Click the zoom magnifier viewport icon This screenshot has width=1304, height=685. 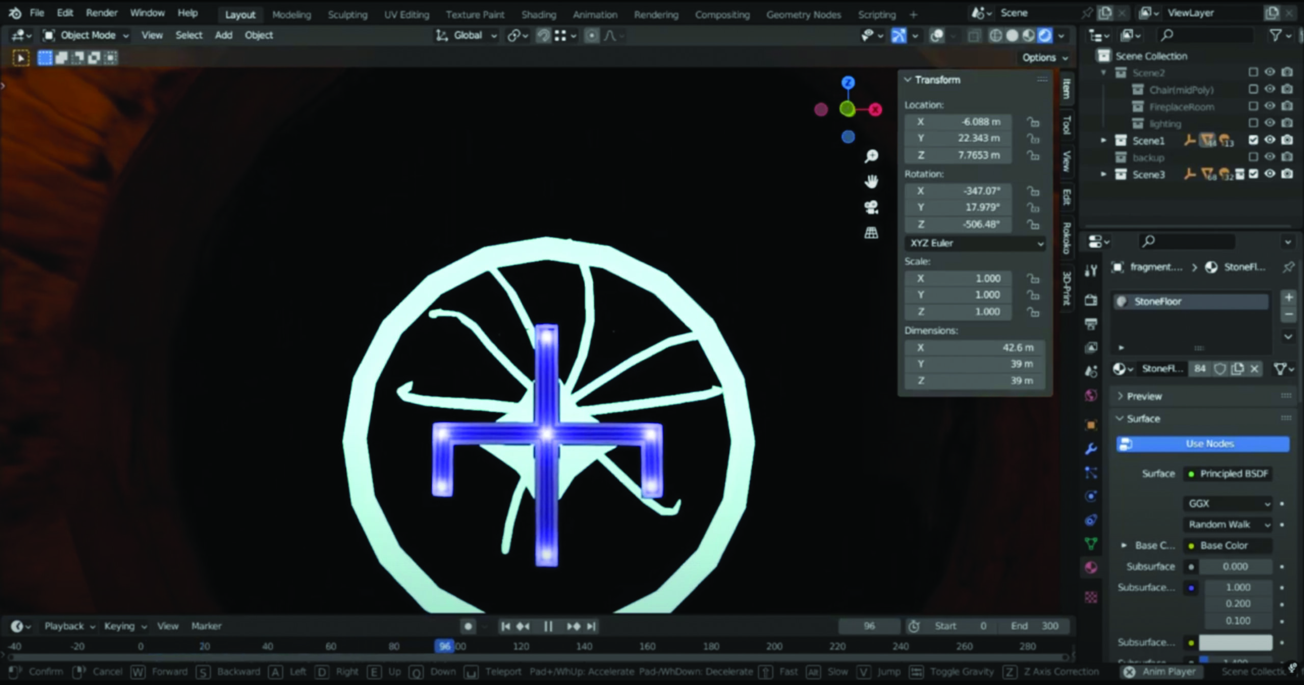coord(871,156)
